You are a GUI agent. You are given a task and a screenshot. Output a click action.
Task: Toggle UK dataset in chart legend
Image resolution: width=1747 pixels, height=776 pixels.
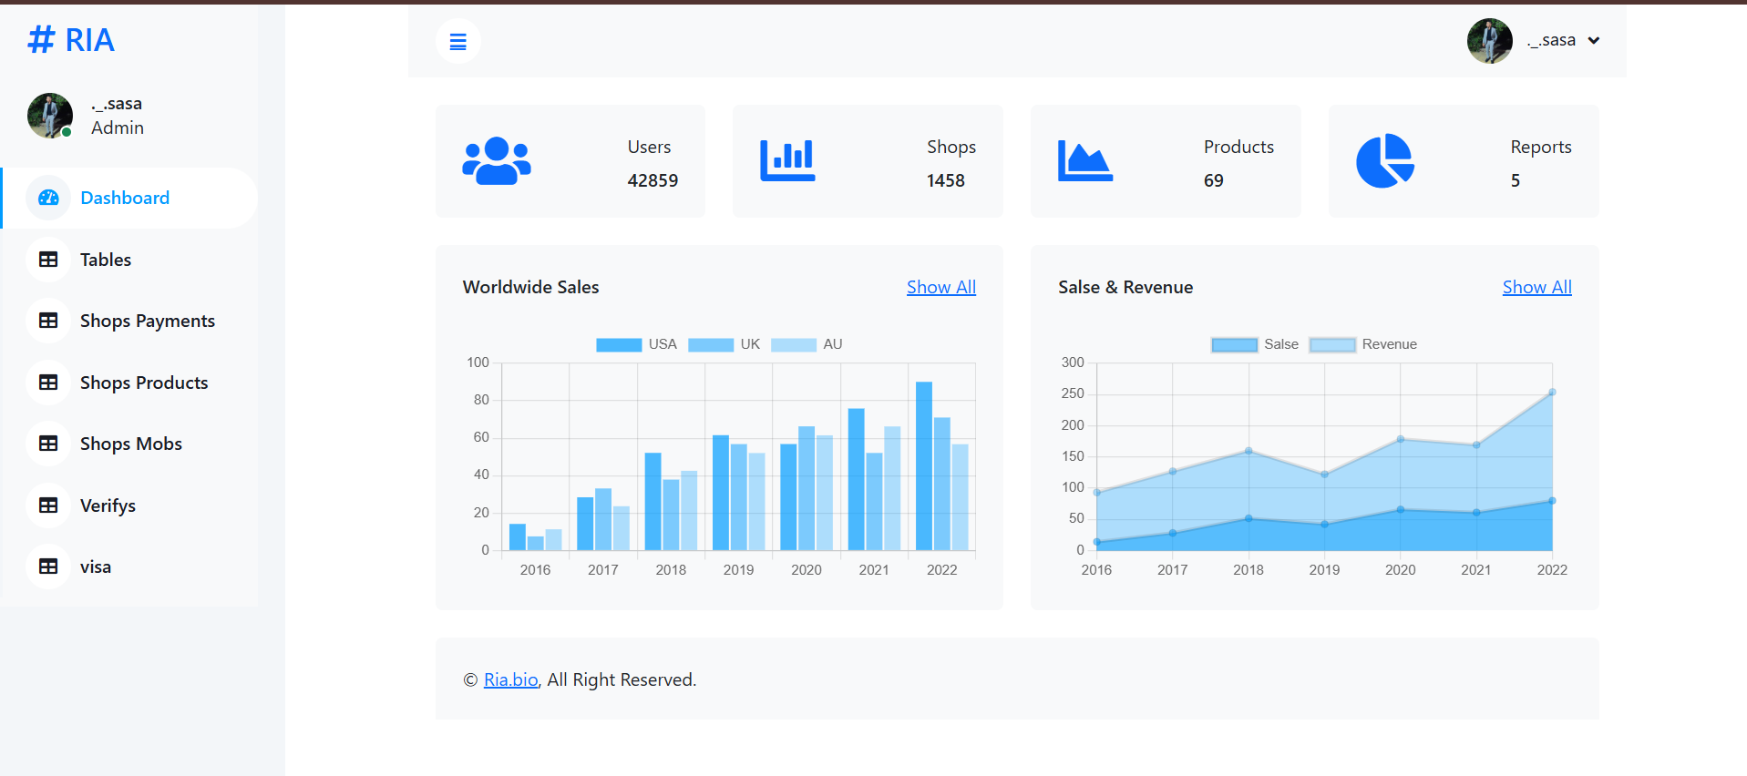724,344
